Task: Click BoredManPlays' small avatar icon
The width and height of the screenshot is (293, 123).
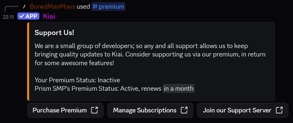Action: tap(24, 6)
